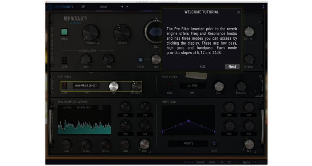Click the Default preset name in top bar
This screenshot has width=312, height=166.
103,7
